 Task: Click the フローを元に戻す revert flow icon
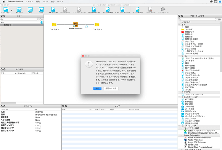click(x=79, y=10)
